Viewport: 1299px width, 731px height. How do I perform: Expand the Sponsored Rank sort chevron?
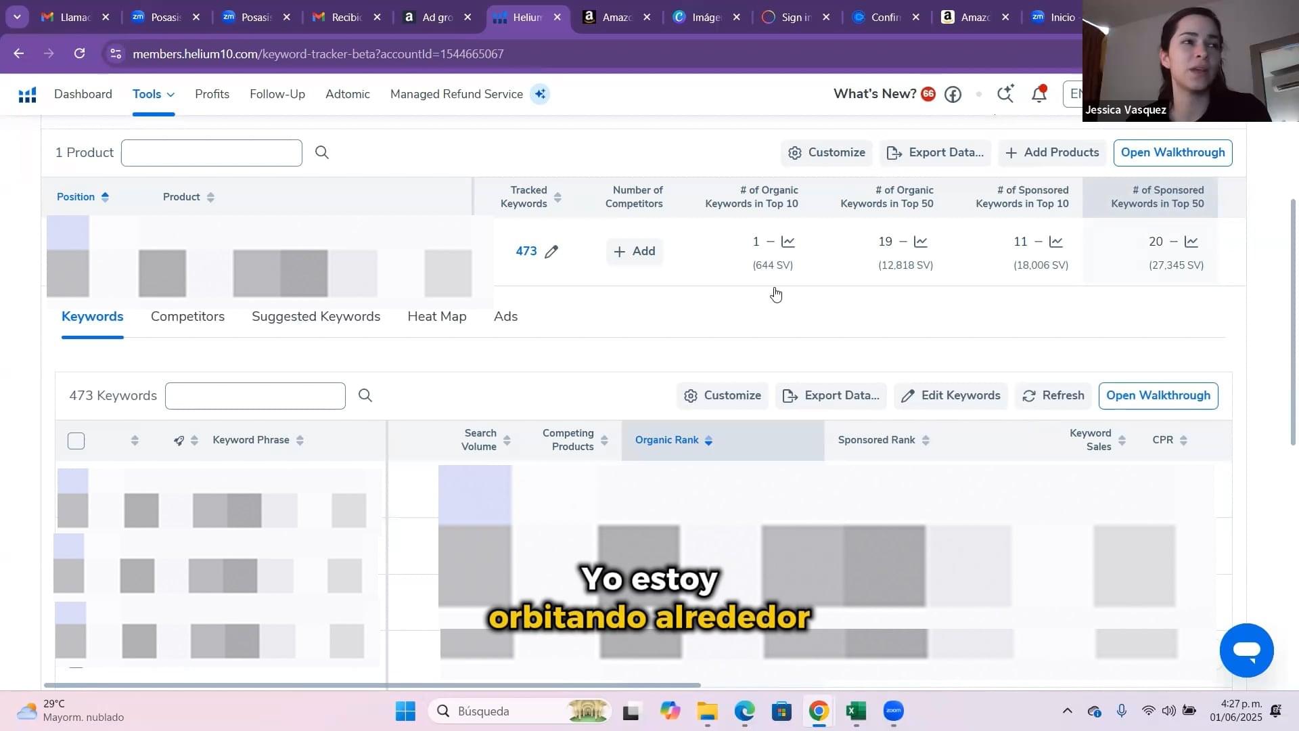point(926,440)
